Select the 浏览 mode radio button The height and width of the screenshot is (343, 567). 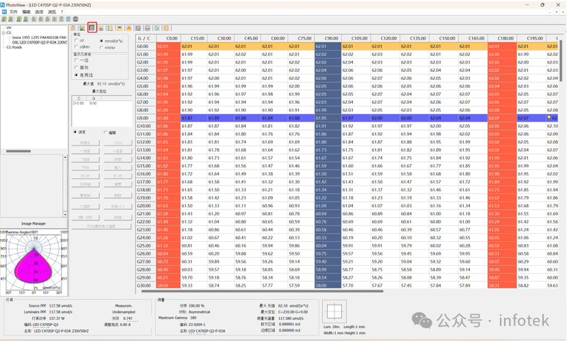click(75, 132)
